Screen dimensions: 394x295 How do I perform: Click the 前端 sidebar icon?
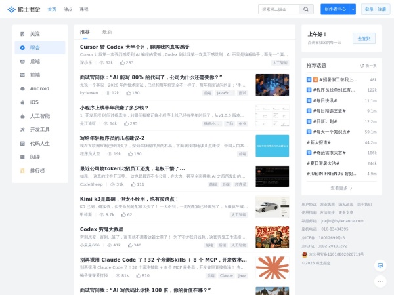click(22, 75)
